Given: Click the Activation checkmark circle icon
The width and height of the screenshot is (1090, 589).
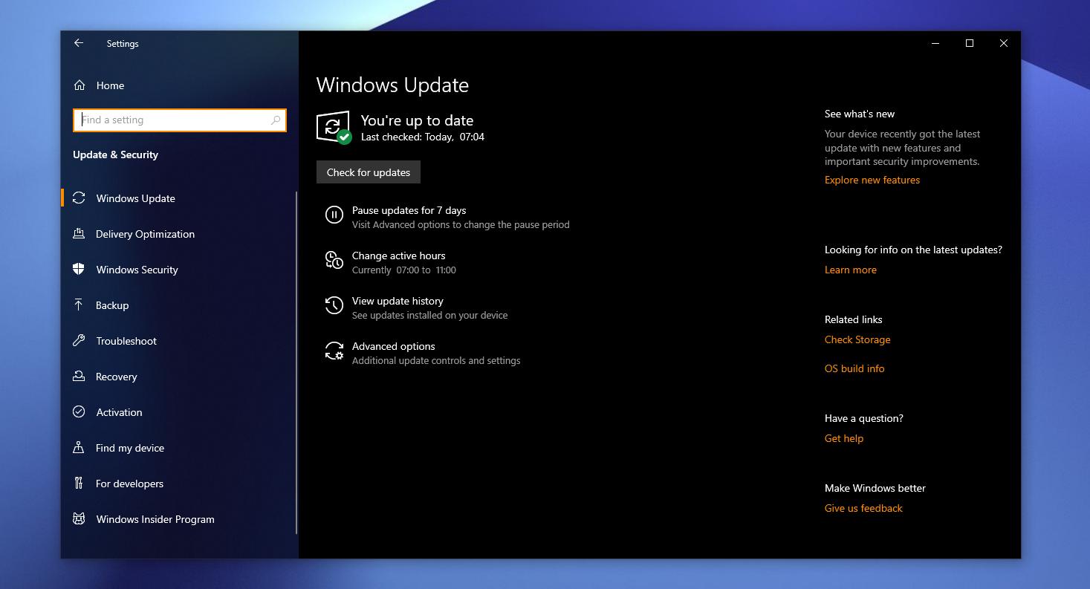Looking at the screenshot, I should pos(79,411).
